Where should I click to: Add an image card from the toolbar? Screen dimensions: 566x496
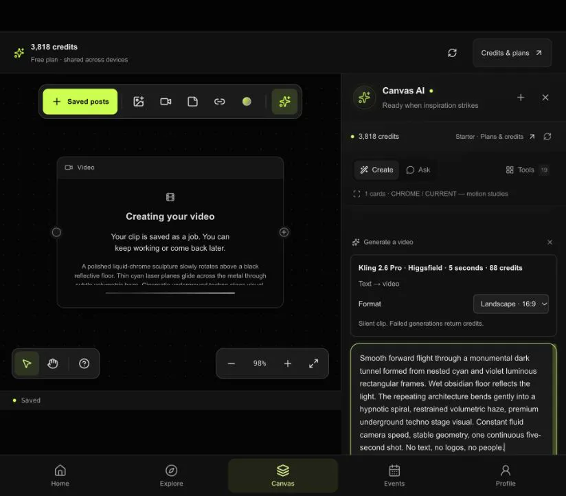coord(139,102)
